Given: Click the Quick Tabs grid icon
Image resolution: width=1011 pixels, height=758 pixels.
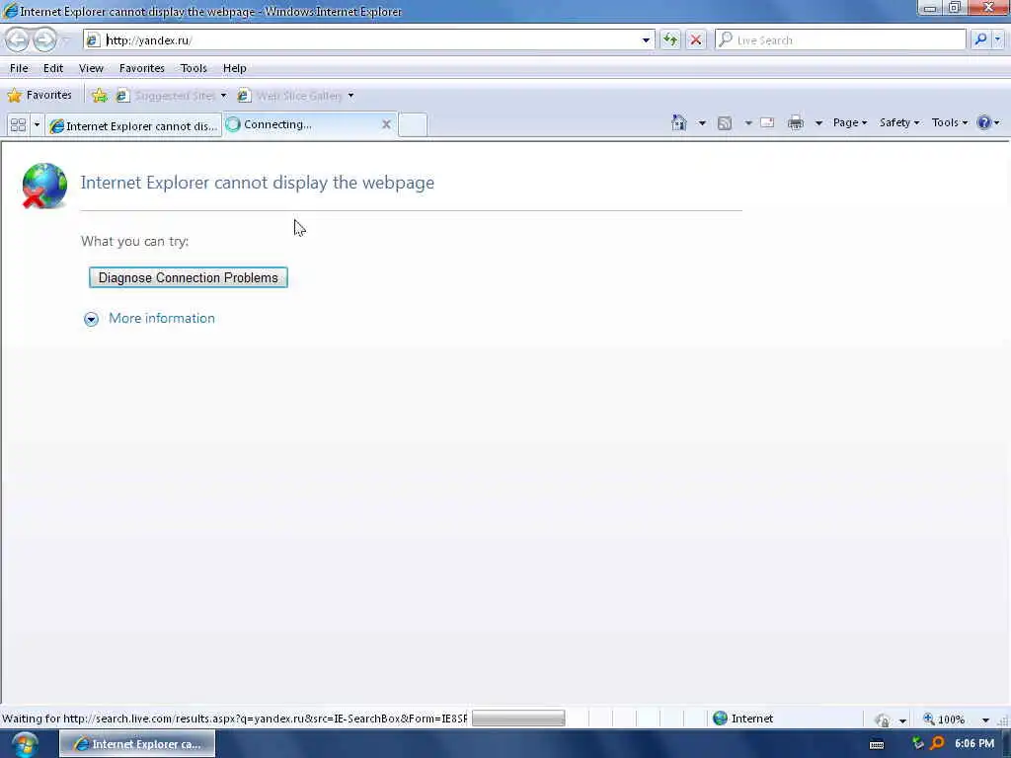Looking at the screenshot, I should pos(18,124).
